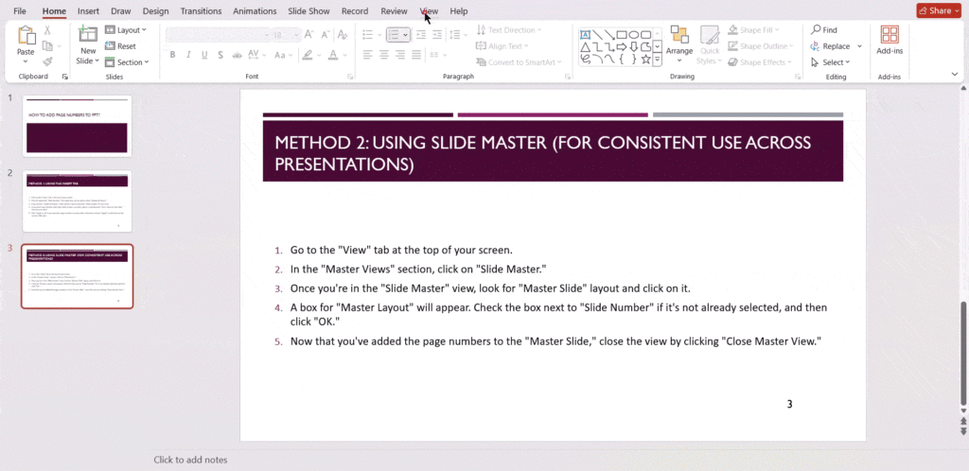
Task: Click the Share button
Action: [x=938, y=11]
